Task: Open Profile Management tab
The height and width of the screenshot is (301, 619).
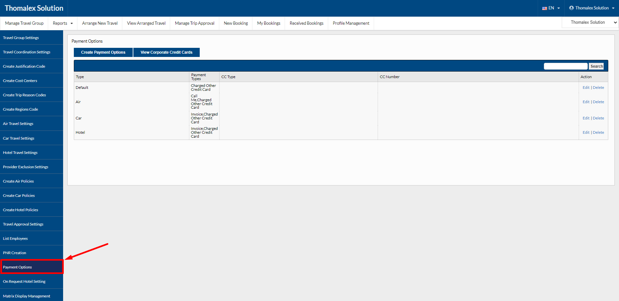Action: [351, 23]
